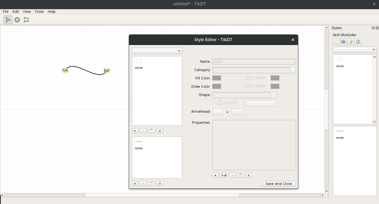Add atom property with +a button
This screenshot has height=204, width=379.
click(x=224, y=175)
